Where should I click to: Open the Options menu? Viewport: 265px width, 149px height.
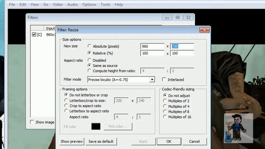(x=89, y=5)
